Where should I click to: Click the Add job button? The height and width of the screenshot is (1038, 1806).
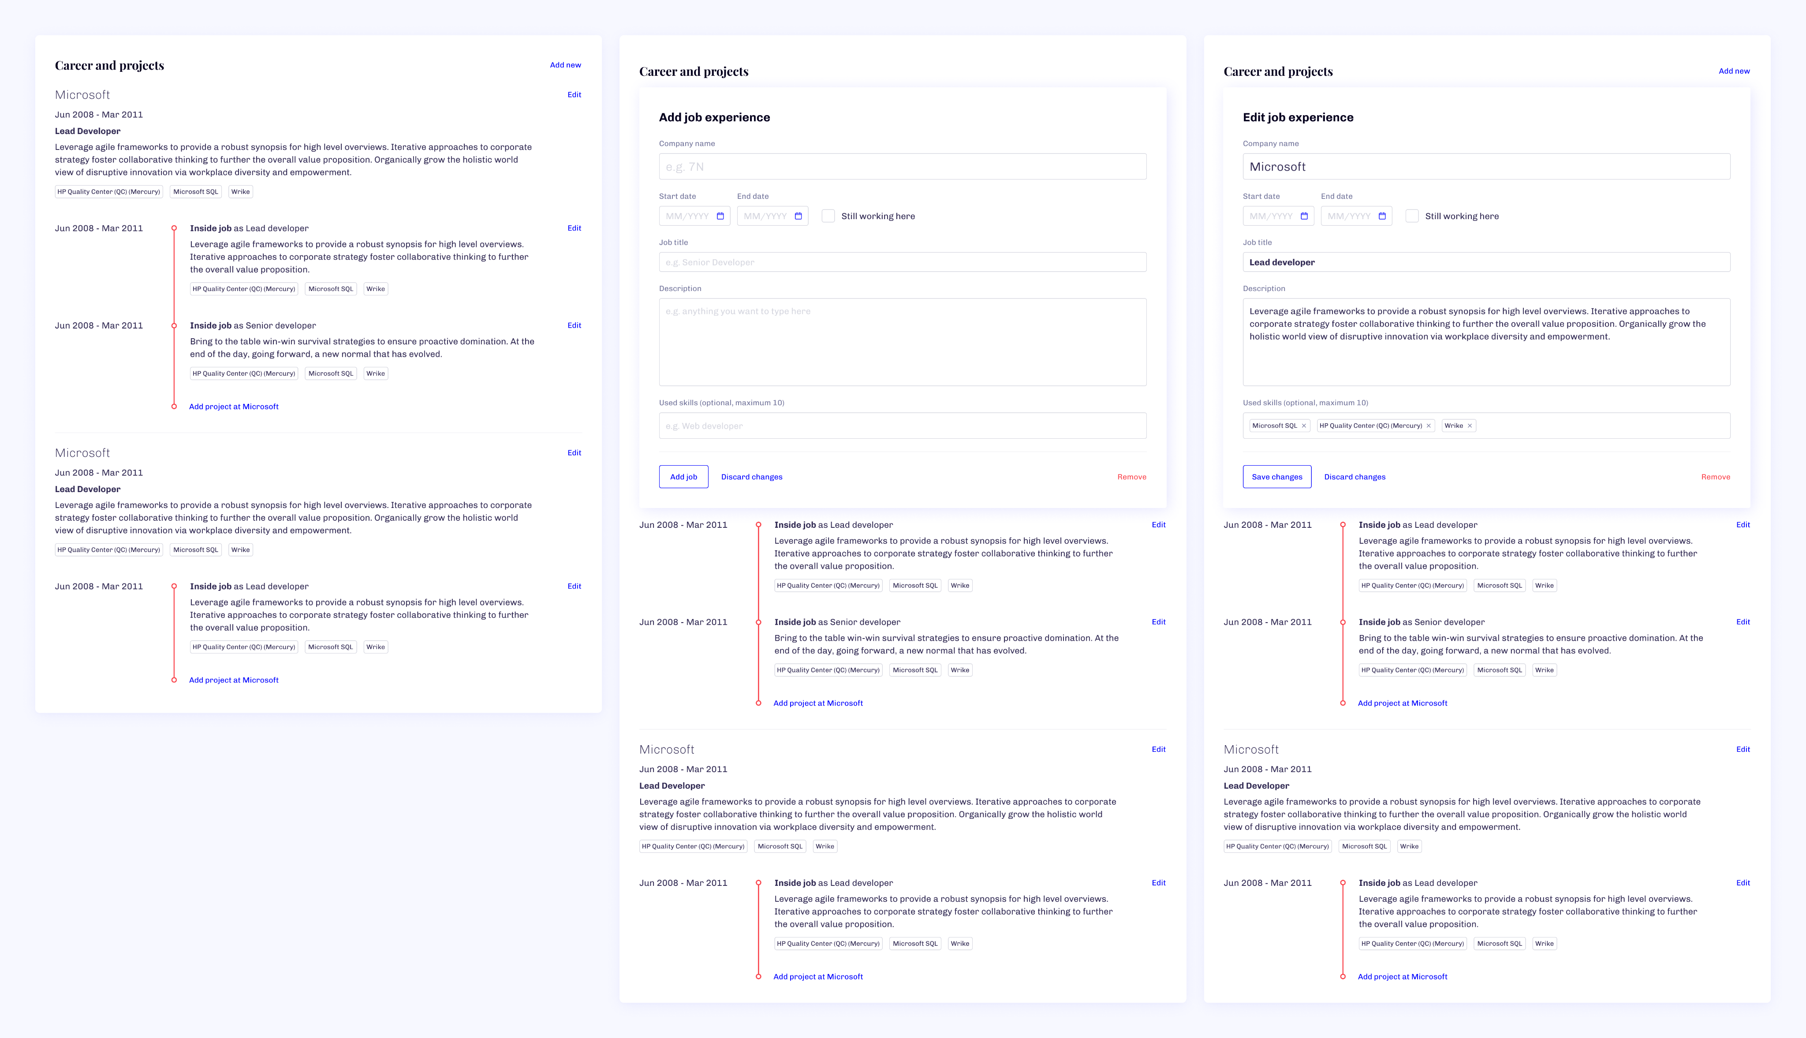tap(683, 477)
